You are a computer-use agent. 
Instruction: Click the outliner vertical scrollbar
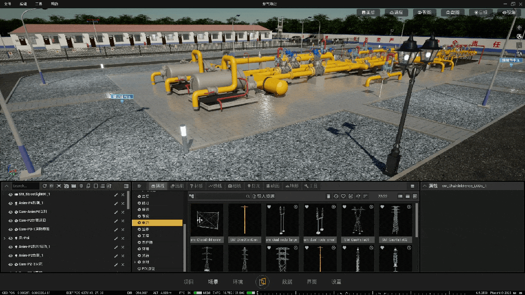128,200
